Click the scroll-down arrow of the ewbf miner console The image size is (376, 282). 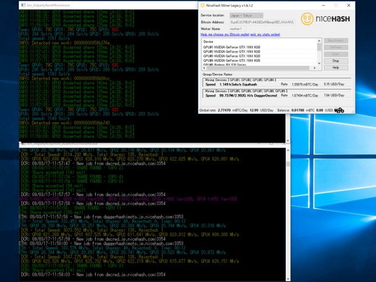(287, 140)
